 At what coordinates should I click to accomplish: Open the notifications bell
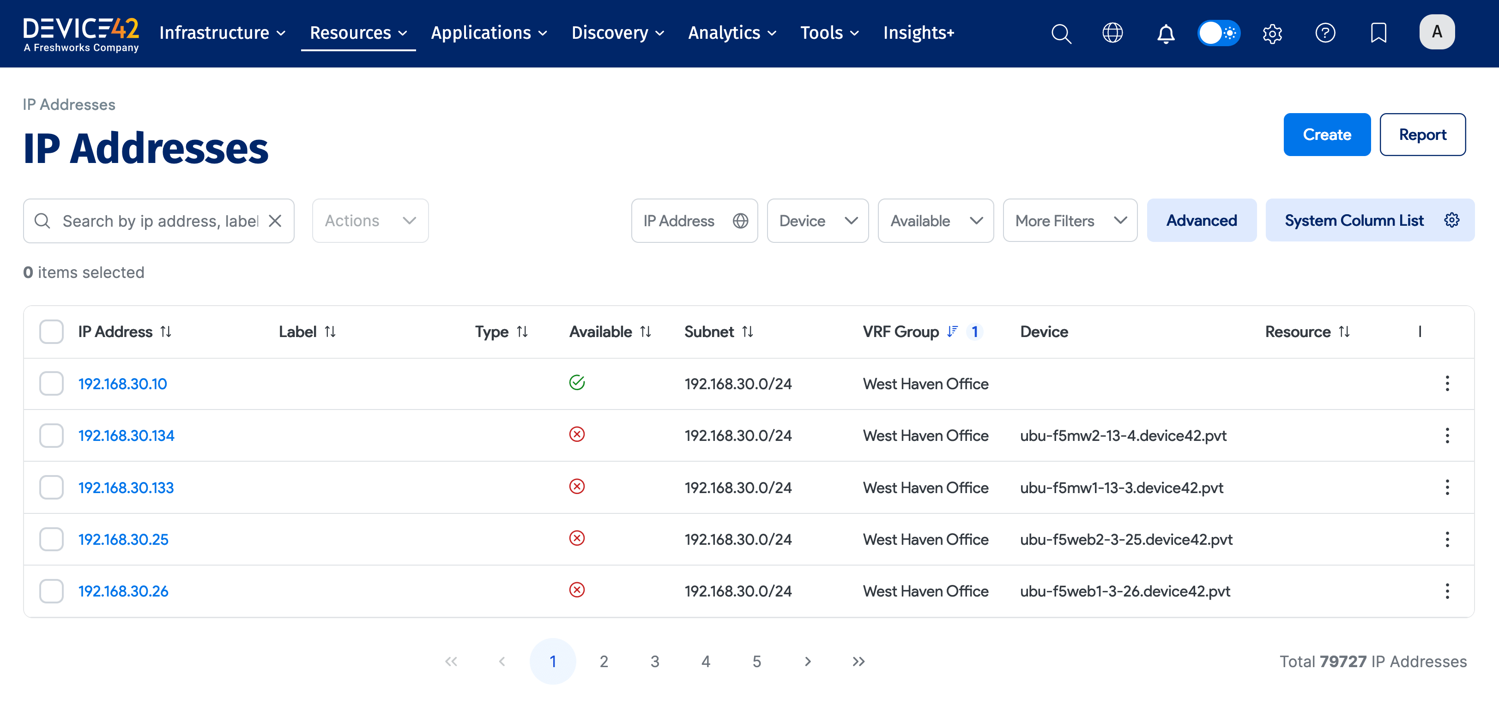(x=1166, y=33)
